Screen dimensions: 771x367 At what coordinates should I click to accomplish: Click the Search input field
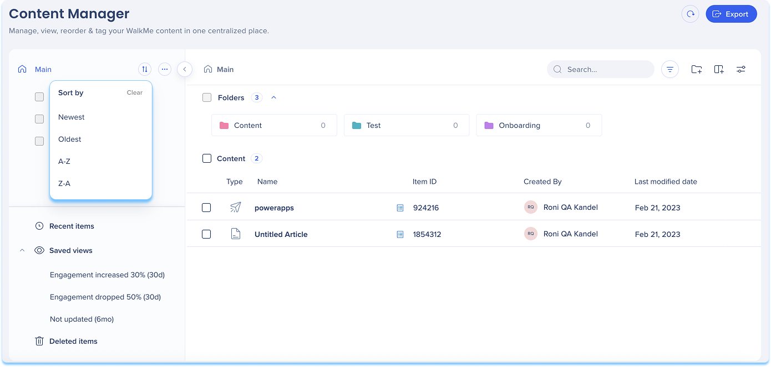[601, 69]
